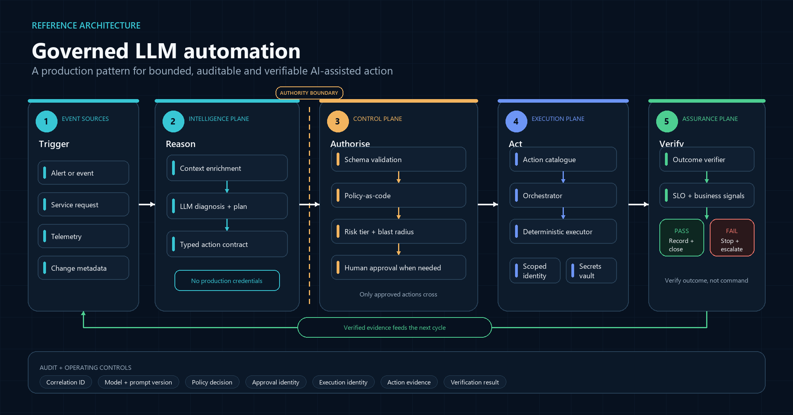Click Human approval when needed box
The width and height of the screenshot is (793, 415).
tap(398, 268)
